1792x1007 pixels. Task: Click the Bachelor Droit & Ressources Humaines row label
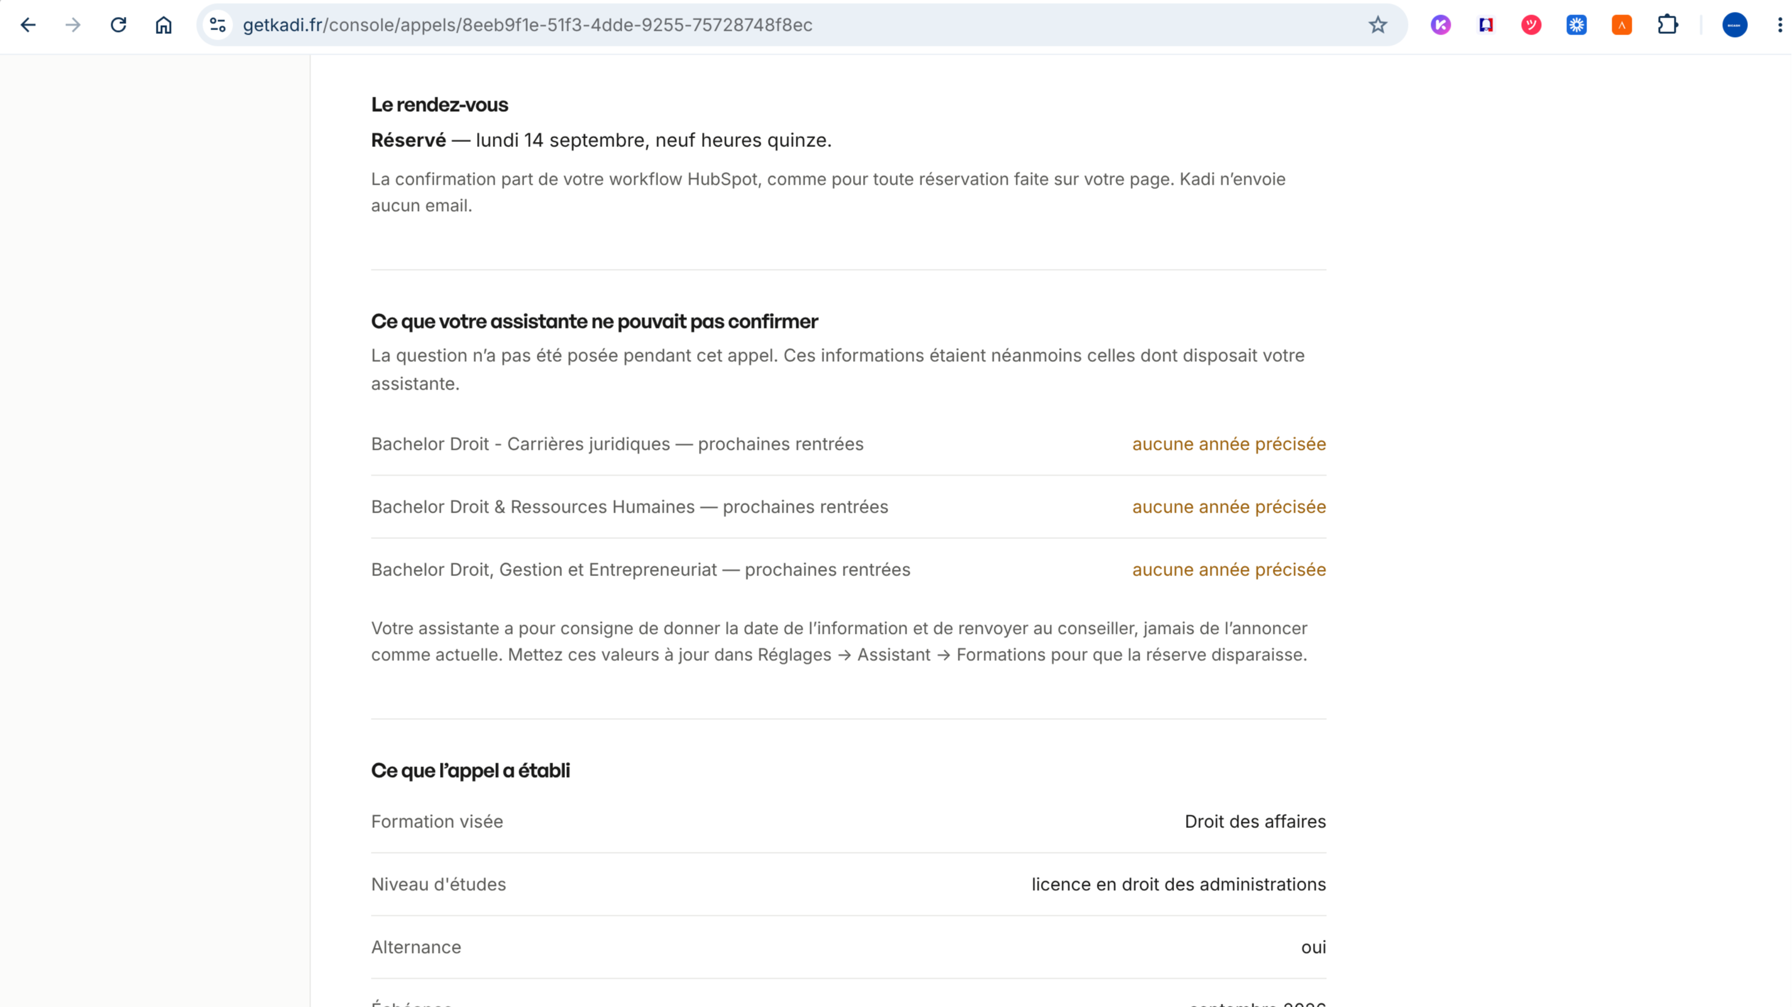pyautogui.click(x=630, y=507)
